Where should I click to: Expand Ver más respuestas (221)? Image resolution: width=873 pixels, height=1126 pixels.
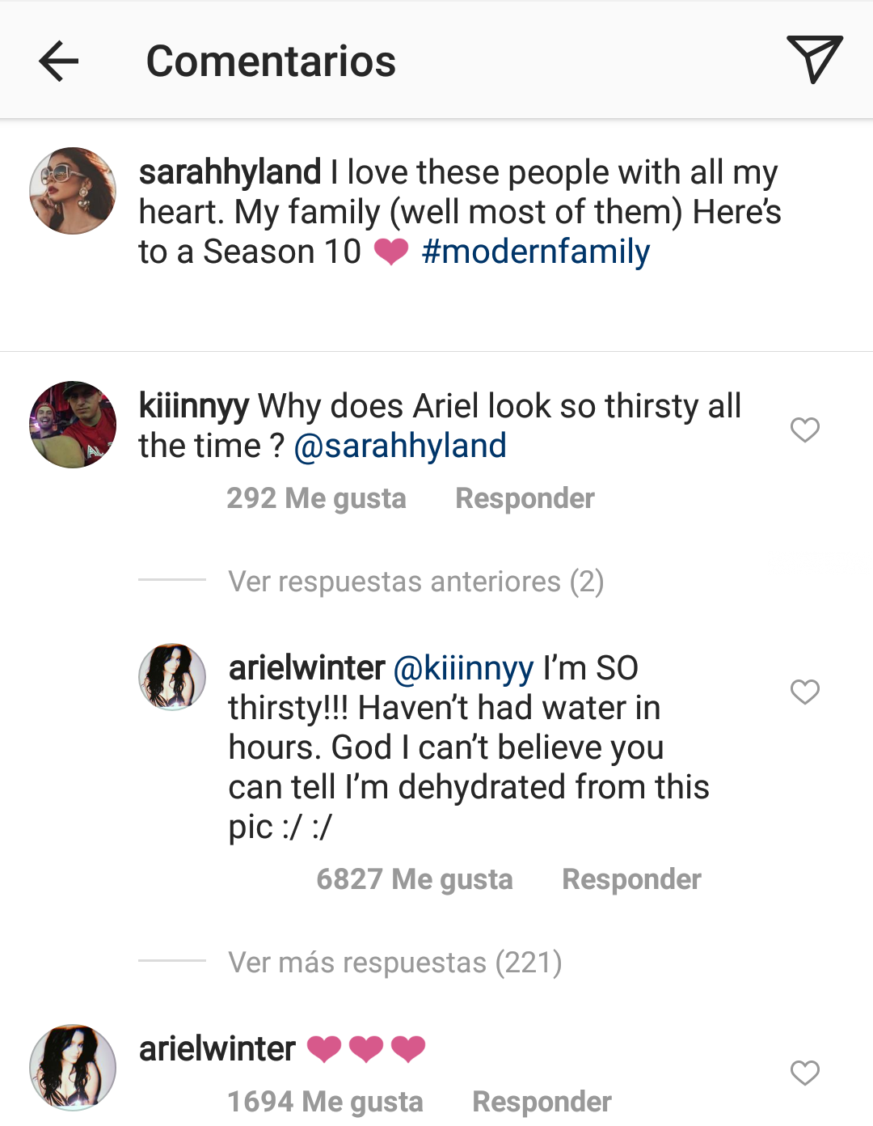click(394, 963)
